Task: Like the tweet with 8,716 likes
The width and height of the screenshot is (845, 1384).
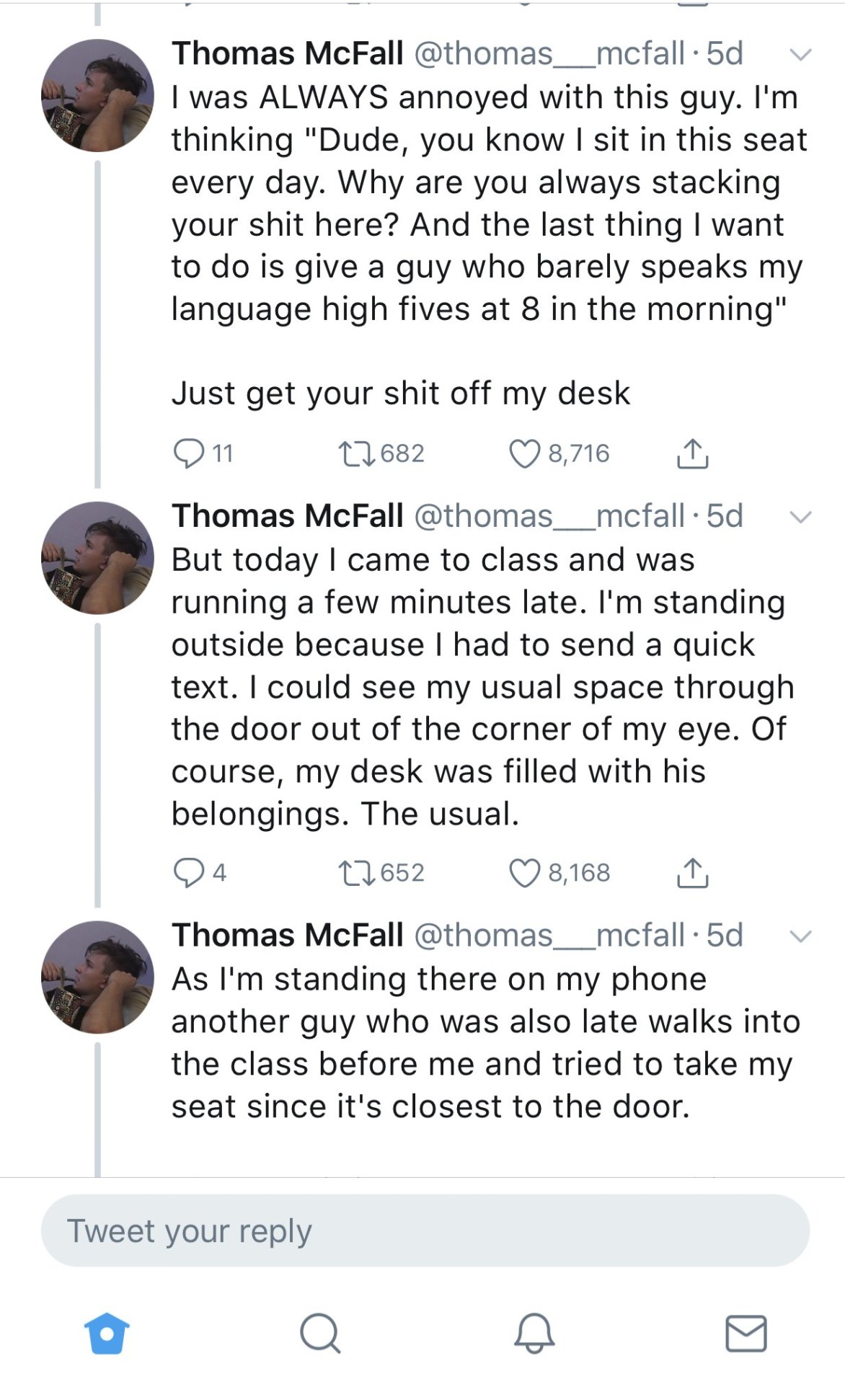Action: [524, 453]
